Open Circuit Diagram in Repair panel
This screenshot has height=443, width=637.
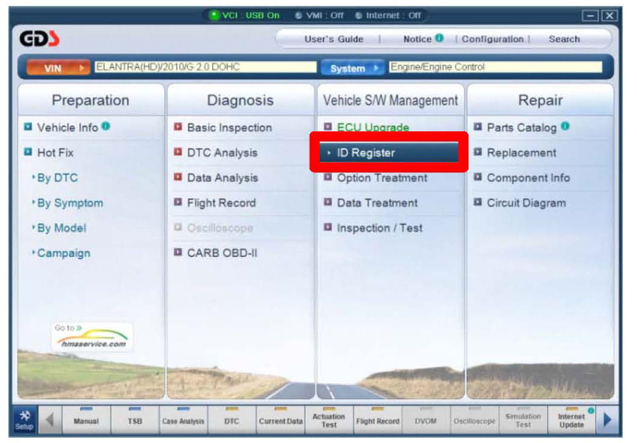pyautogui.click(x=526, y=203)
